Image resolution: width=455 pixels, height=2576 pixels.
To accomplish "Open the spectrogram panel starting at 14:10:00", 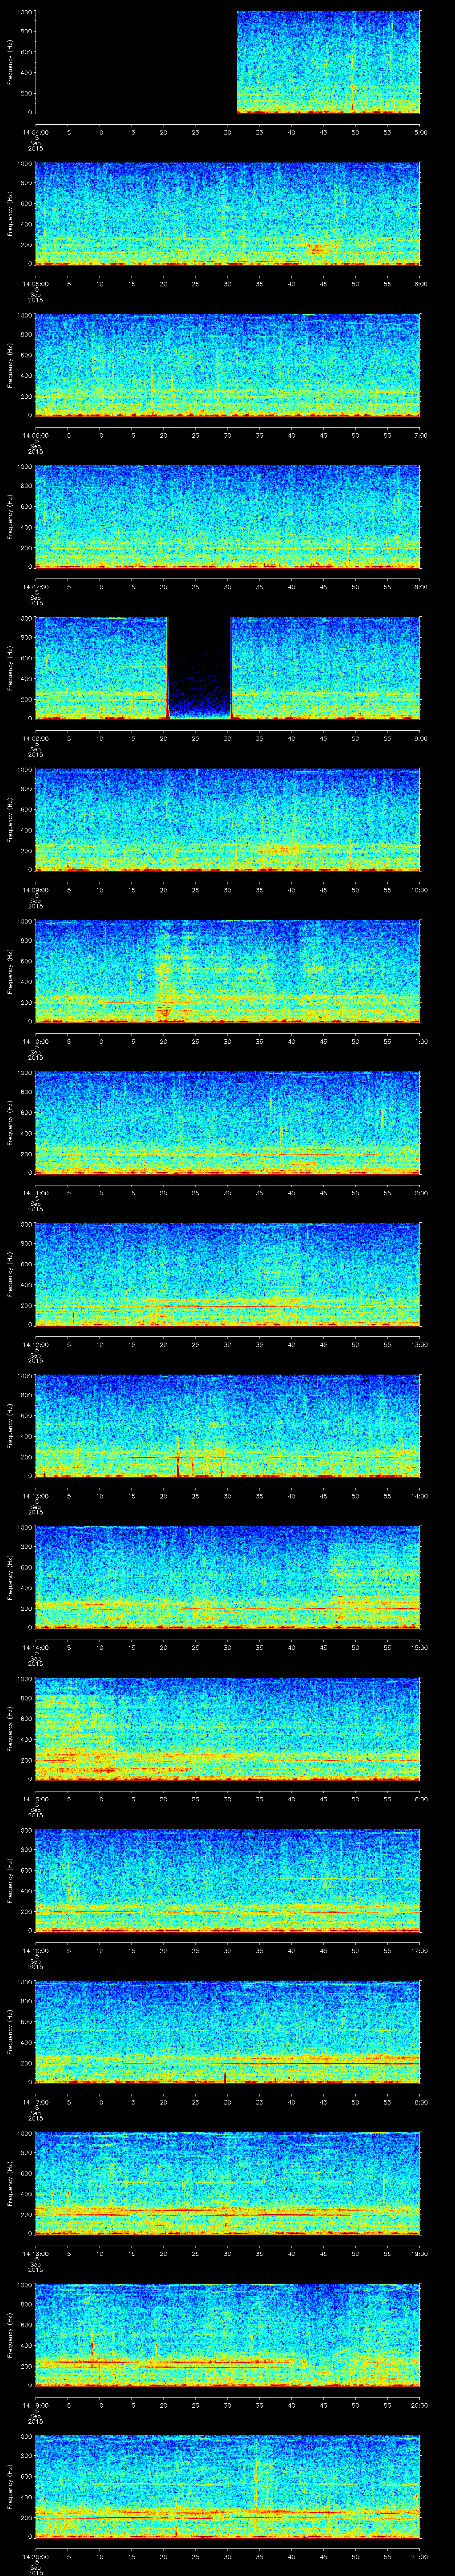I will tap(228, 971).
